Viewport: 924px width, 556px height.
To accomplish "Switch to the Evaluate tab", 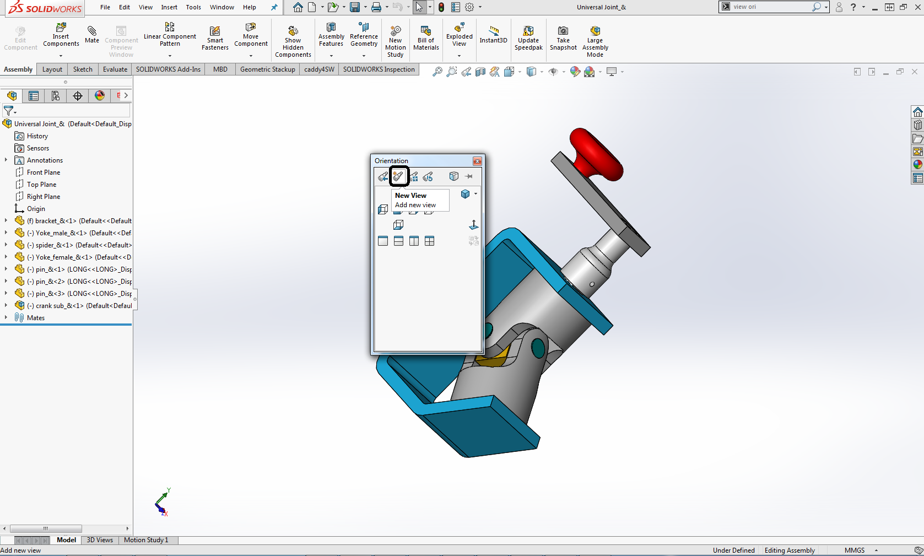I will pyautogui.click(x=115, y=69).
